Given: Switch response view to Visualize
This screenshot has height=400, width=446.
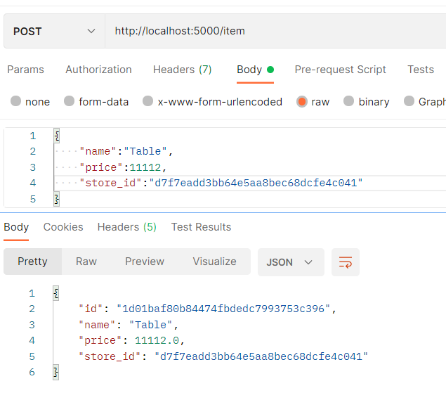Looking at the screenshot, I should (x=214, y=262).
